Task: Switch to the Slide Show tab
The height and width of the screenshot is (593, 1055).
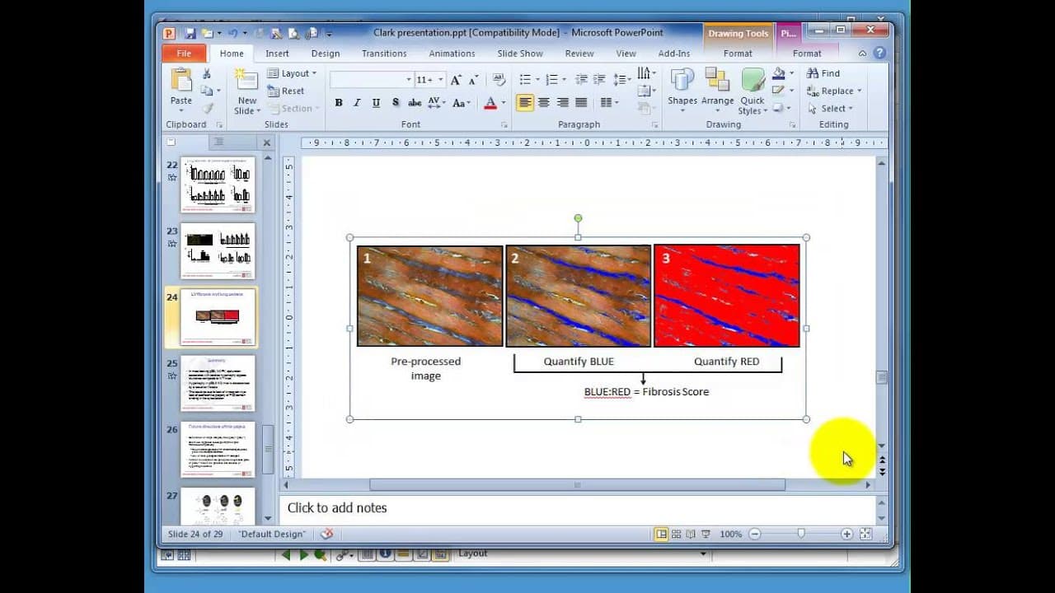Action: point(520,54)
